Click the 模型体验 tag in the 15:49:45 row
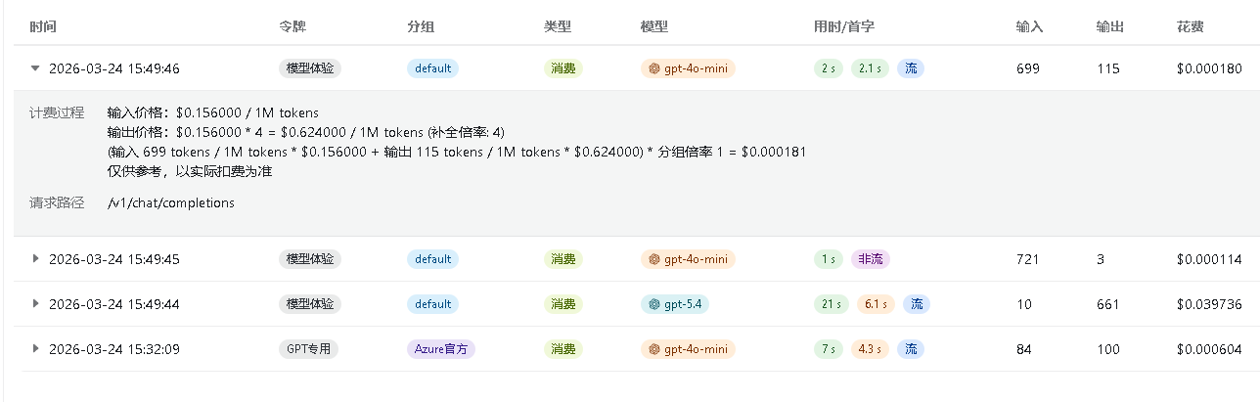Screen dimensions: 1260x402 [310, 259]
